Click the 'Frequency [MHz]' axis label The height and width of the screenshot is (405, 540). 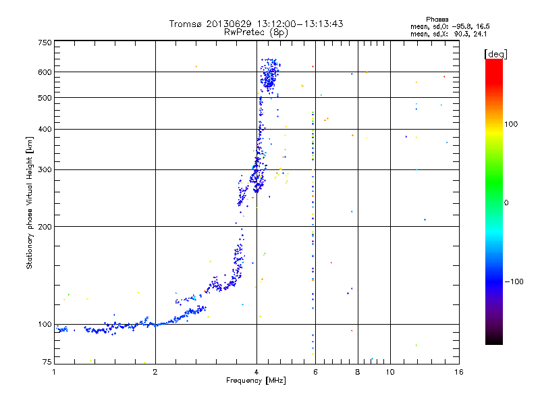(256, 381)
